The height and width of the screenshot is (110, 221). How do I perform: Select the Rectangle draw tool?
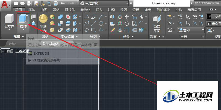click(93, 30)
